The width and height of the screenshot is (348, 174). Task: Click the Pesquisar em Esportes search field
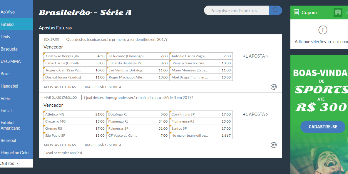236,11
